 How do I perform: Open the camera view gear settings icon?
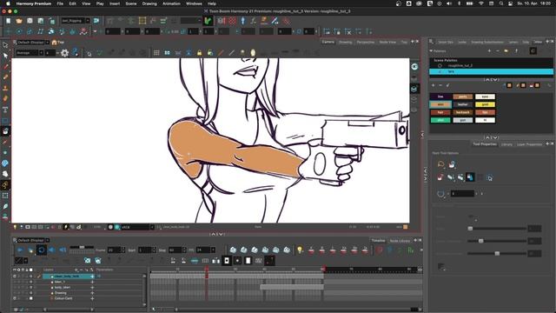tap(64, 53)
